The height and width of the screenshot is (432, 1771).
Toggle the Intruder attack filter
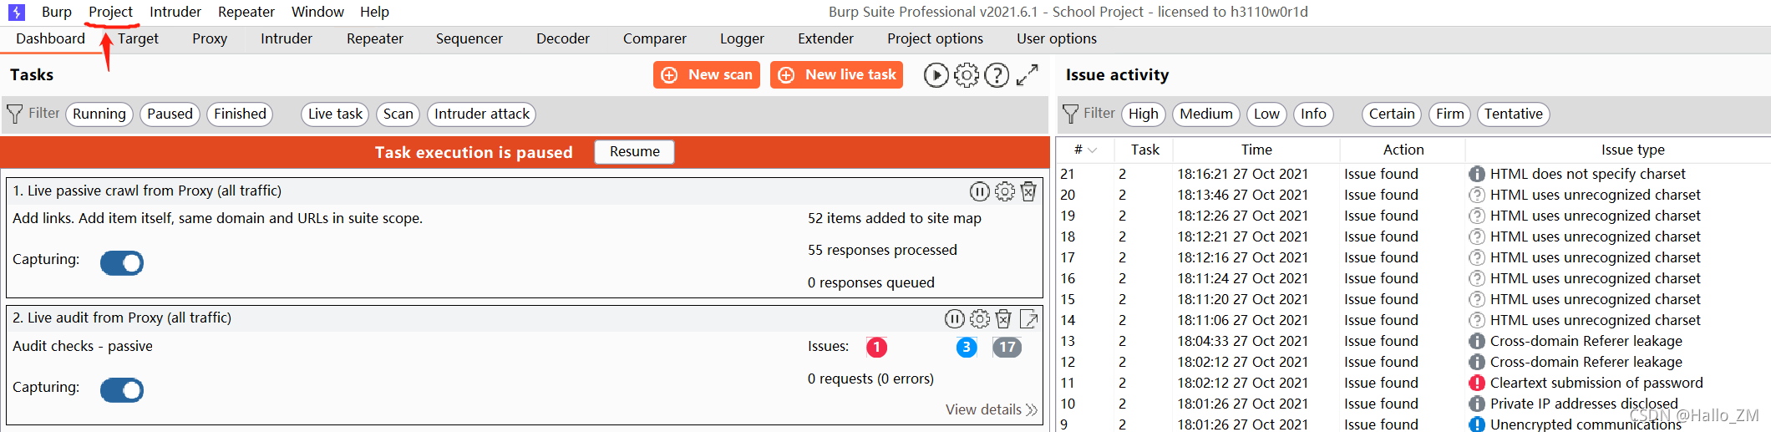[x=482, y=114]
